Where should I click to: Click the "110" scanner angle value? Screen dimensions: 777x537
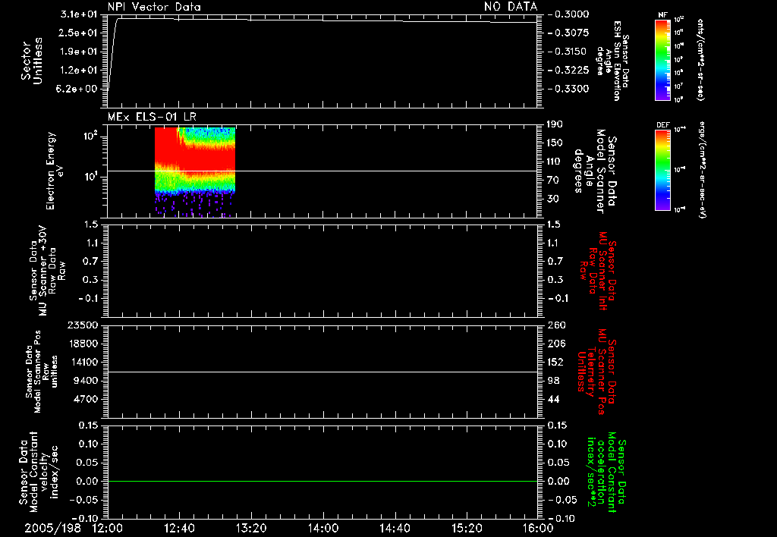[x=555, y=162]
